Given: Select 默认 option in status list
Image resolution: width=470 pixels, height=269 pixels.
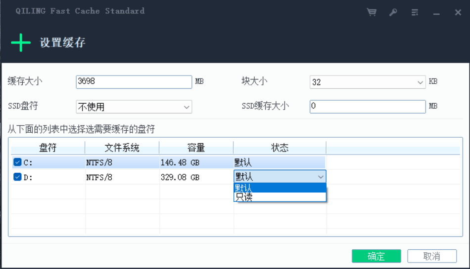Looking at the screenshot, I should coord(280,188).
